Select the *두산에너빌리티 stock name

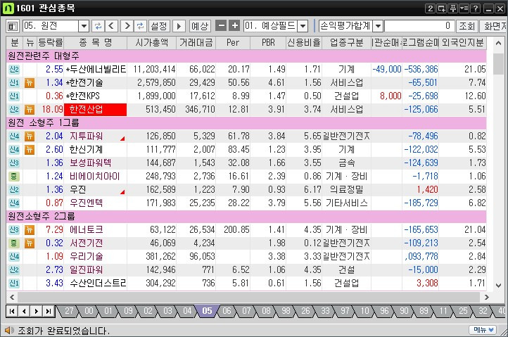(x=96, y=70)
